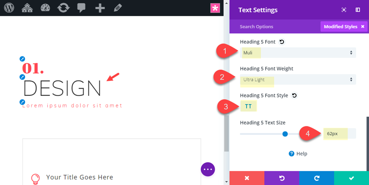Click the updates refresh icon
The height and width of the screenshot is (185, 369).
pyautogui.click(x=63, y=8)
